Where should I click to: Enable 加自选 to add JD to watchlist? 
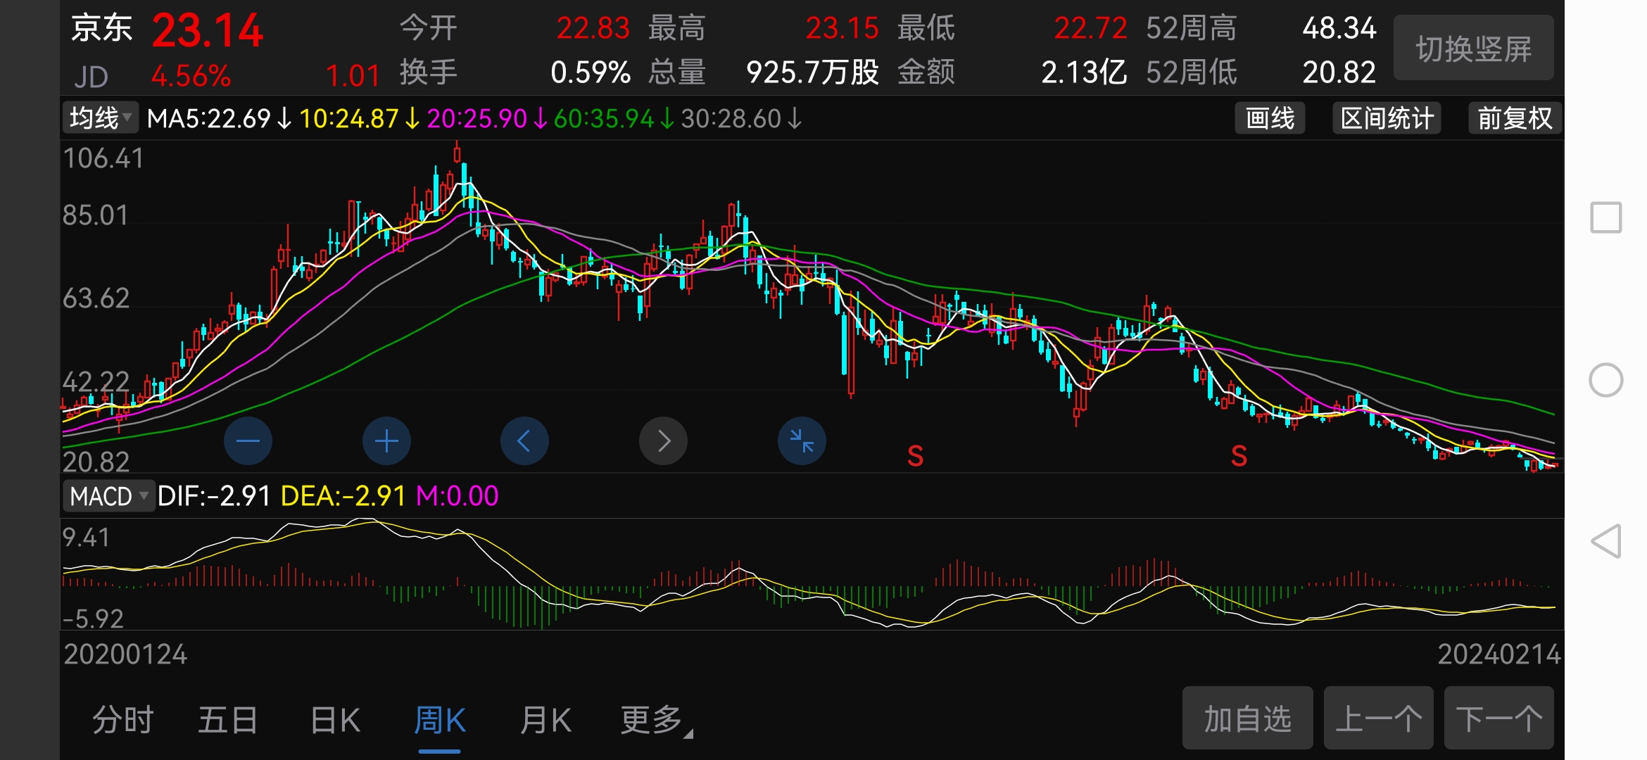point(1247,718)
